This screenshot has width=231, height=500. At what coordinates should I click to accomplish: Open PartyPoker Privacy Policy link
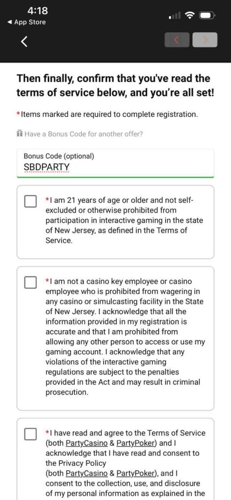click(136, 473)
